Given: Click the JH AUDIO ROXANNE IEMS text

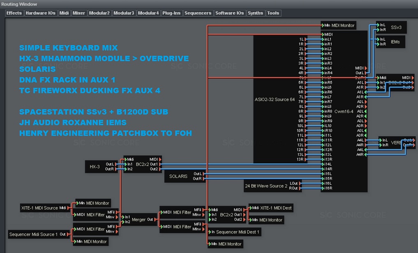Looking at the screenshot, I should point(73,122).
